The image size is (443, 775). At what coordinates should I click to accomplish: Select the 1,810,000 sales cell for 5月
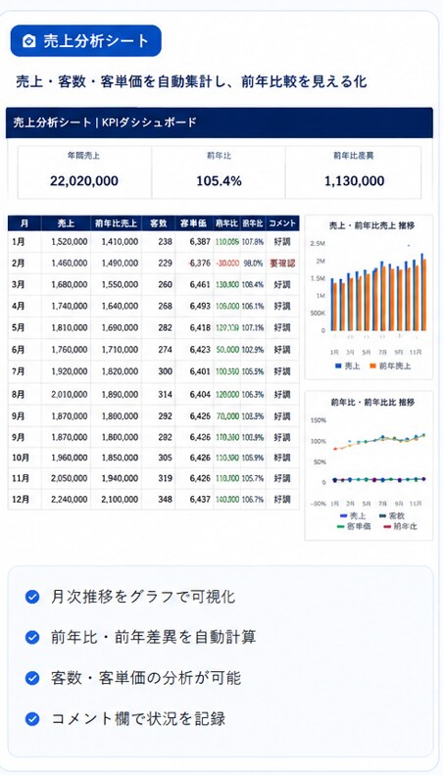[70, 327]
